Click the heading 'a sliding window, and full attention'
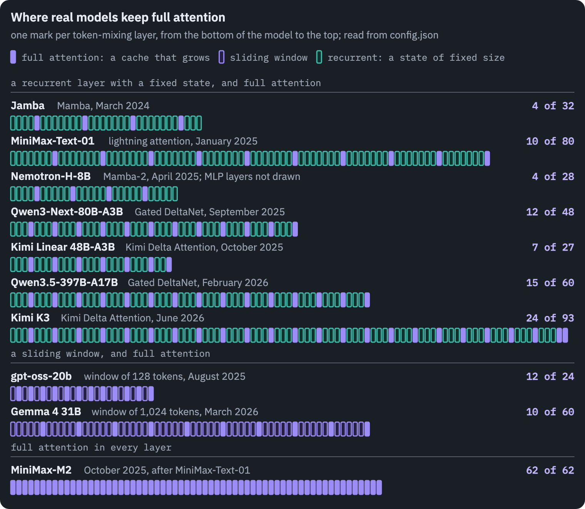 point(110,354)
